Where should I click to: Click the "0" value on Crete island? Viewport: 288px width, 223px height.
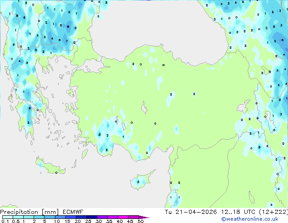coord(56,172)
